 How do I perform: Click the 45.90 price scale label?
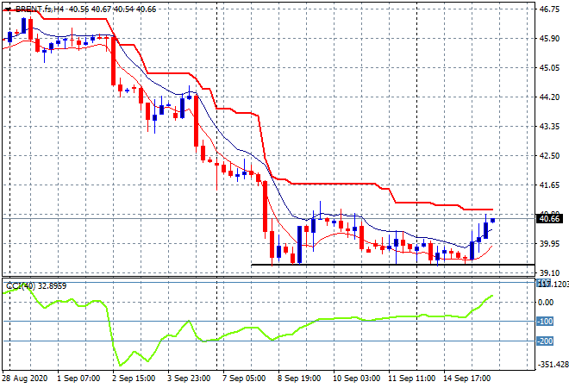tap(550, 39)
